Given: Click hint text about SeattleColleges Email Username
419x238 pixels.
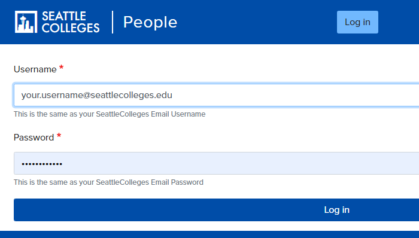Looking at the screenshot, I should coord(110,114).
